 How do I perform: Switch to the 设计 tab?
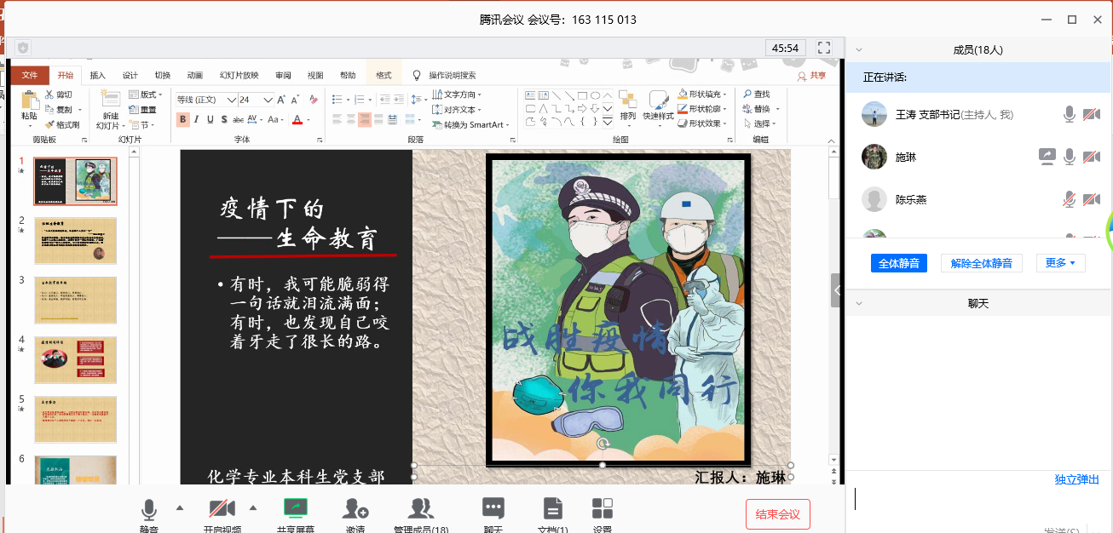click(x=130, y=75)
